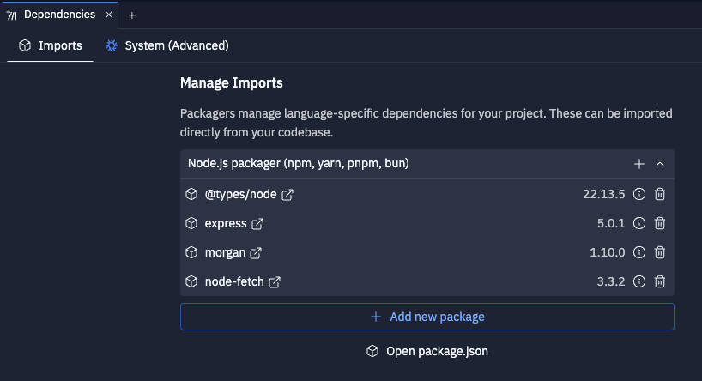
Task: Click the morgan cube icon
Action: (x=191, y=252)
